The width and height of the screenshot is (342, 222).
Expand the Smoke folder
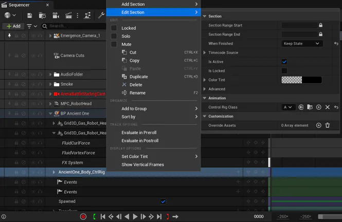pyautogui.click(x=50, y=84)
